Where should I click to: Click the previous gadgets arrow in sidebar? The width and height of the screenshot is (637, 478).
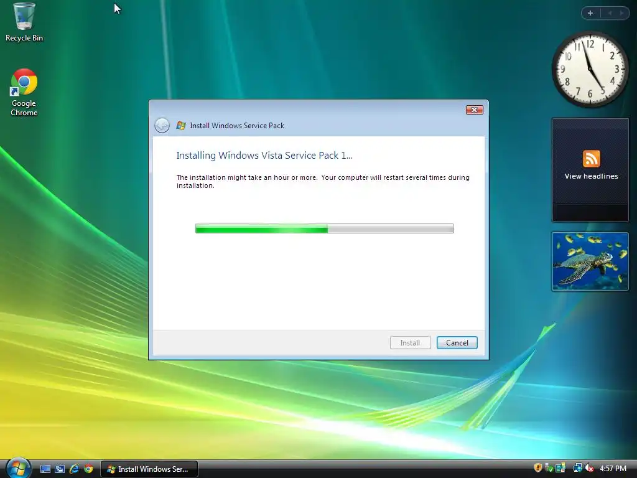point(610,13)
